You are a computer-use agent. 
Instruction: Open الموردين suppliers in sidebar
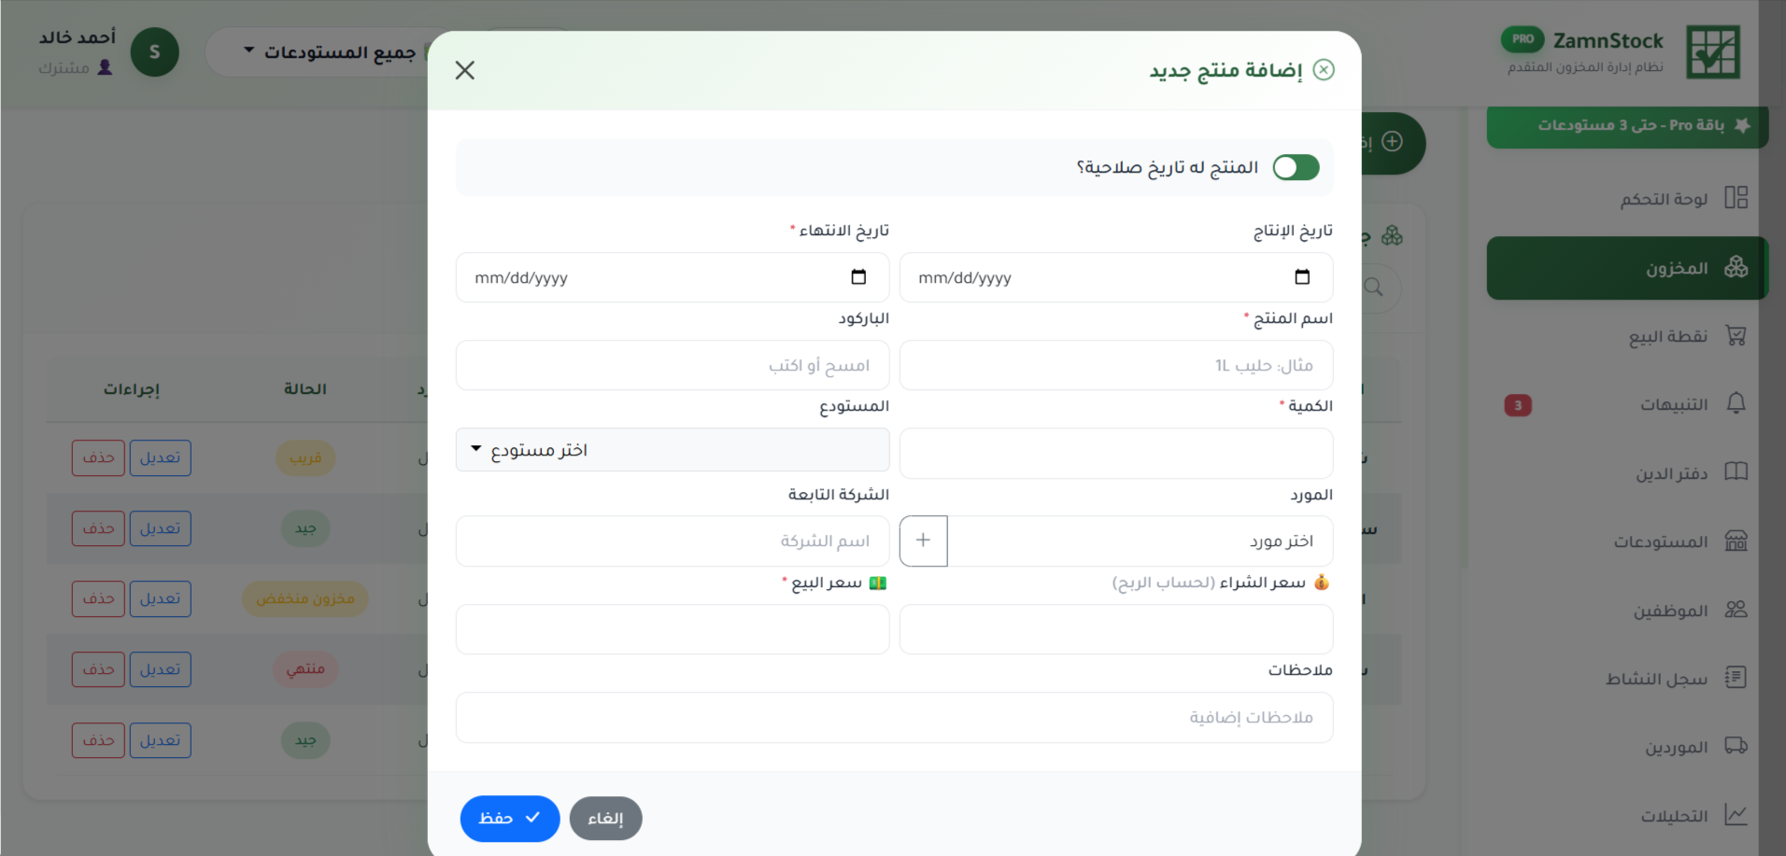click(1627, 748)
